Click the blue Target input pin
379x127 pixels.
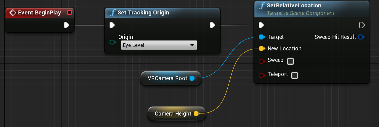(261, 37)
